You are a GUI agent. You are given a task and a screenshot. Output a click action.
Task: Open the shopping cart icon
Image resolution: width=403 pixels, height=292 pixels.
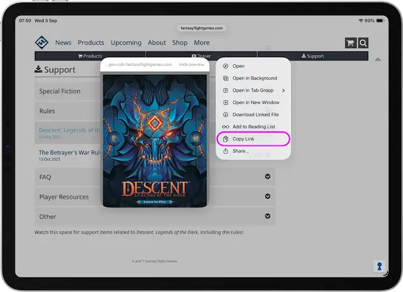[x=350, y=43]
